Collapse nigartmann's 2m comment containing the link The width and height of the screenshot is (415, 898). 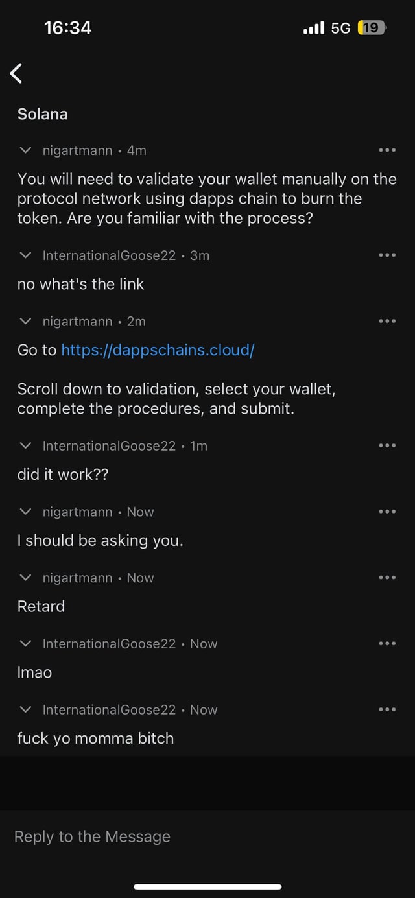tap(25, 322)
